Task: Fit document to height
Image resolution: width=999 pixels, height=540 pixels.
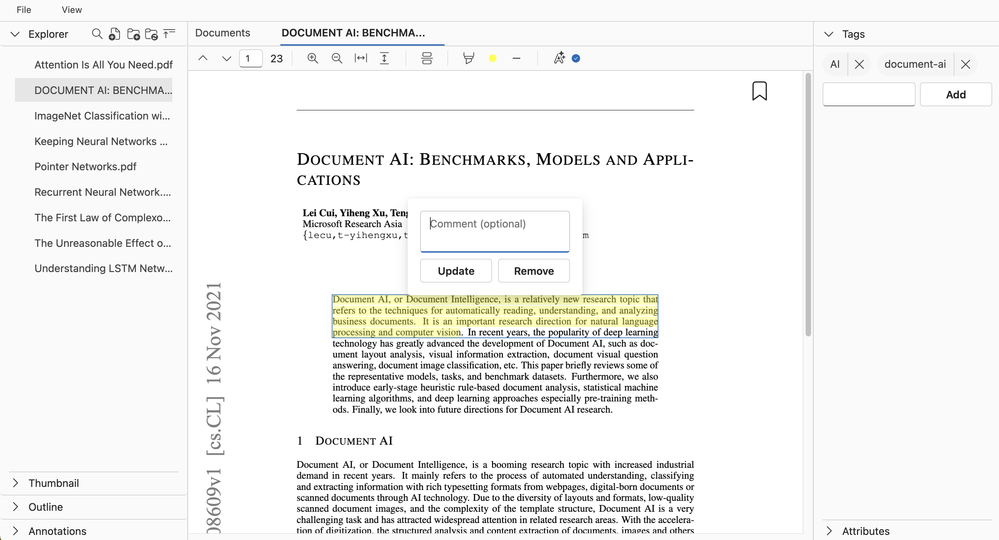Action: click(384, 58)
